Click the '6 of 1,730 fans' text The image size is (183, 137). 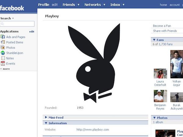[x=163, y=44]
